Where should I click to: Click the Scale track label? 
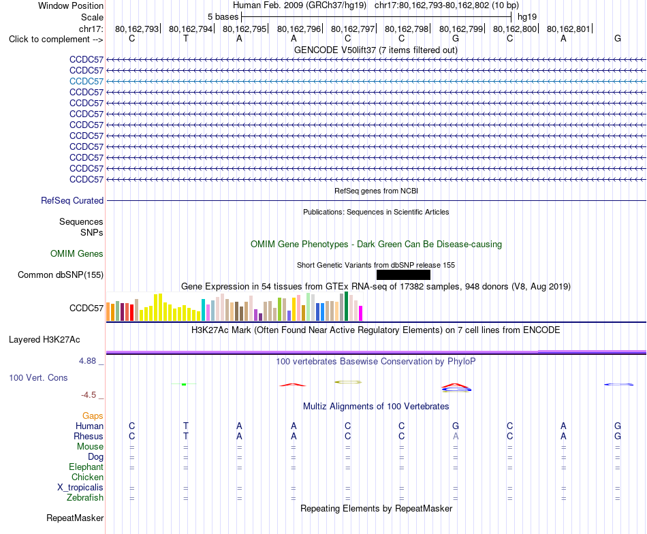tap(92, 17)
